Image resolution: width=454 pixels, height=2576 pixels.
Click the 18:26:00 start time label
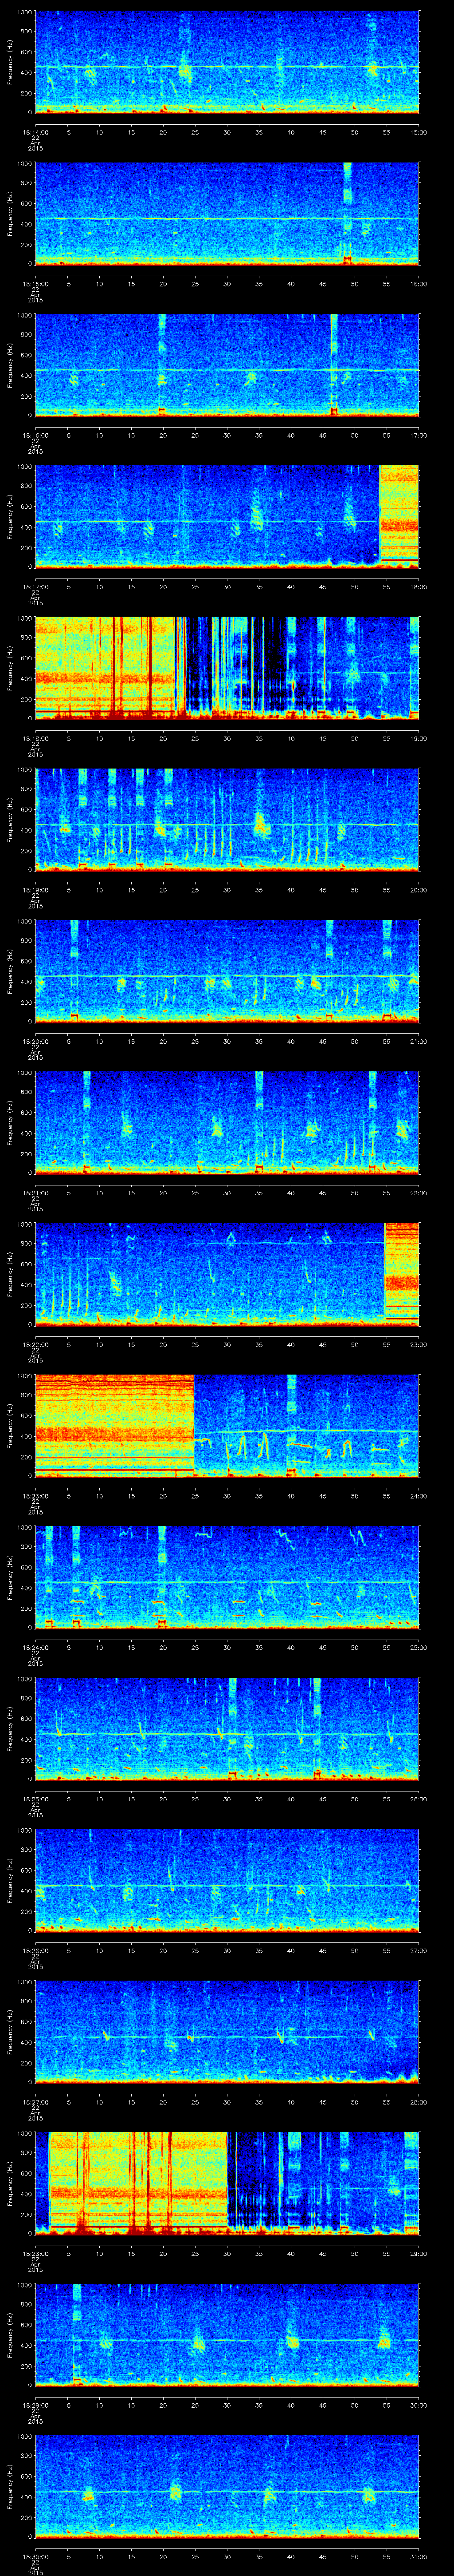35,1950
